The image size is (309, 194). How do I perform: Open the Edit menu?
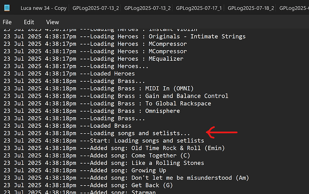pyautogui.click(x=29, y=22)
